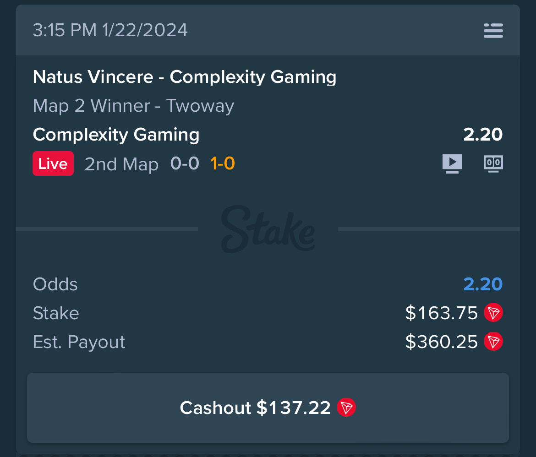Open the scoreboard match tracker icon
536x457 pixels.
click(493, 164)
